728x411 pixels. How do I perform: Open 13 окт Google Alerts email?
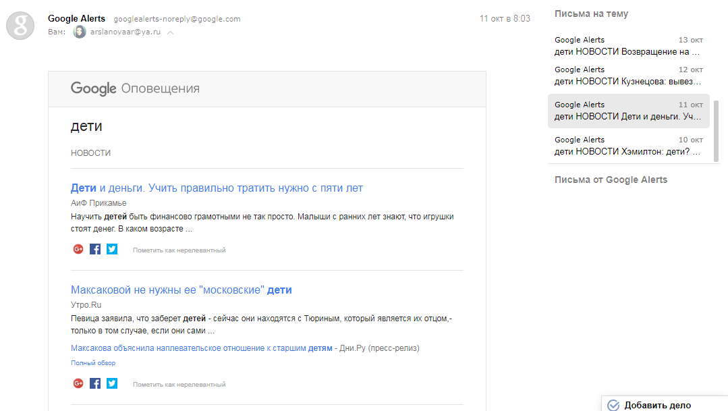tap(628, 46)
